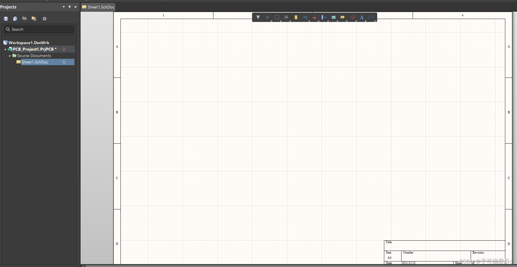This screenshot has height=267, width=517.
Task: Open Projects panel settings gear
Action: pos(45,19)
